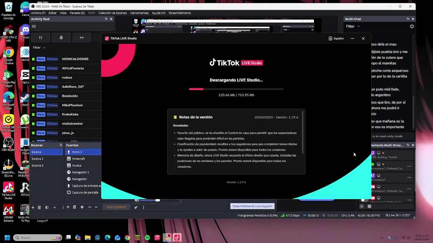433x243 pixels.
Task: Click the ADD ELEMENT button
Action: point(117,207)
